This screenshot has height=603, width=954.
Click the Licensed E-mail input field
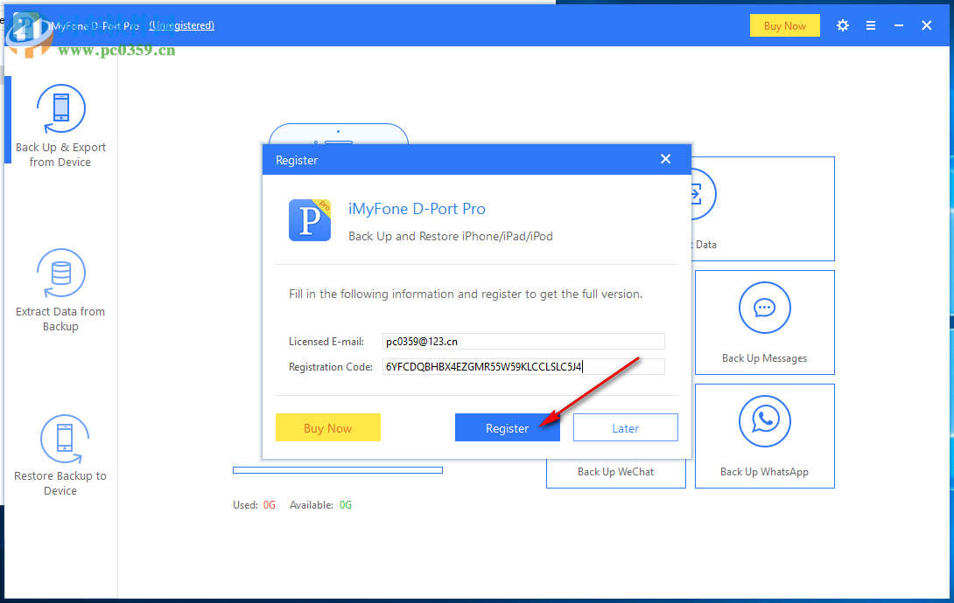(x=523, y=341)
